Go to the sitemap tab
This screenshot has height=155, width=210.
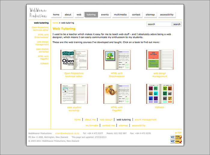pos(150,15)
